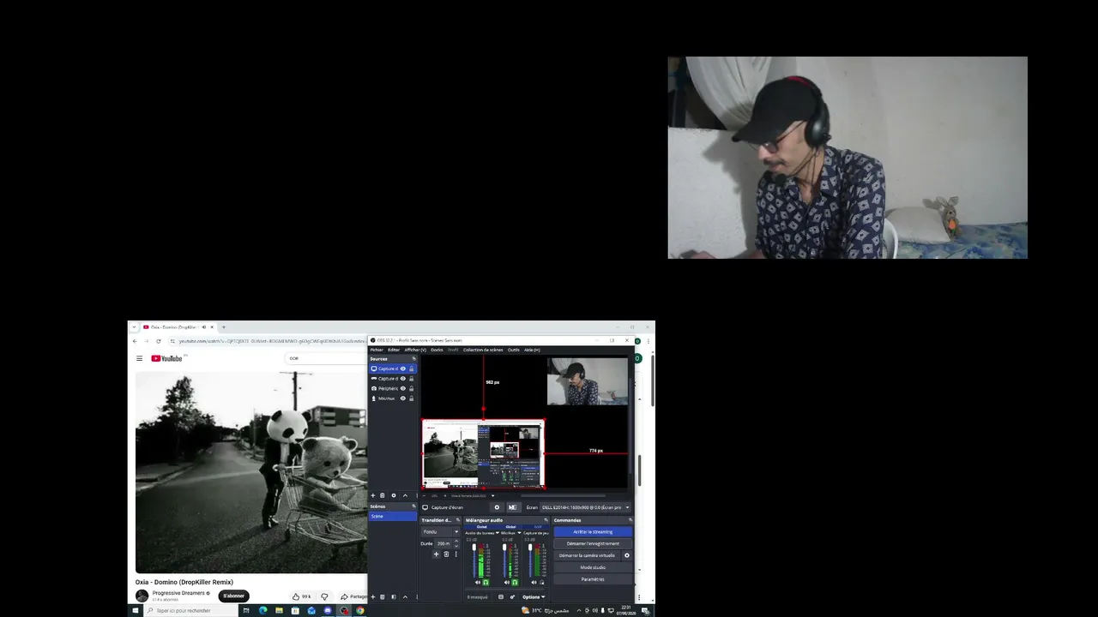Like the Oxia - Domino video
Viewport: 1098px width, 617px height.
click(301, 596)
